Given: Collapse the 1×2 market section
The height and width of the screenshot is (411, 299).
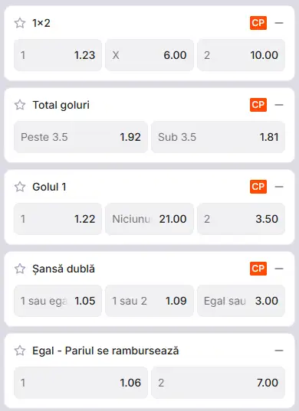Looking at the screenshot, I should (279, 23).
